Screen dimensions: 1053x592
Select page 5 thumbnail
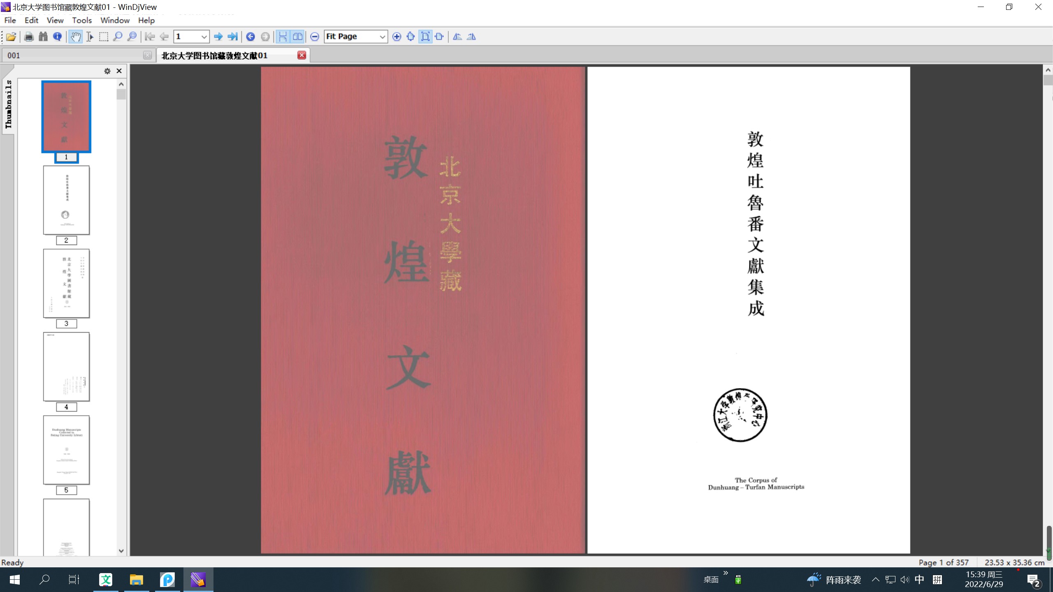click(66, 450)
